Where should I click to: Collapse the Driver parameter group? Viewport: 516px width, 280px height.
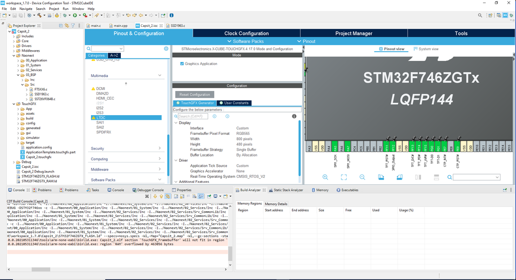pos(176,160)
